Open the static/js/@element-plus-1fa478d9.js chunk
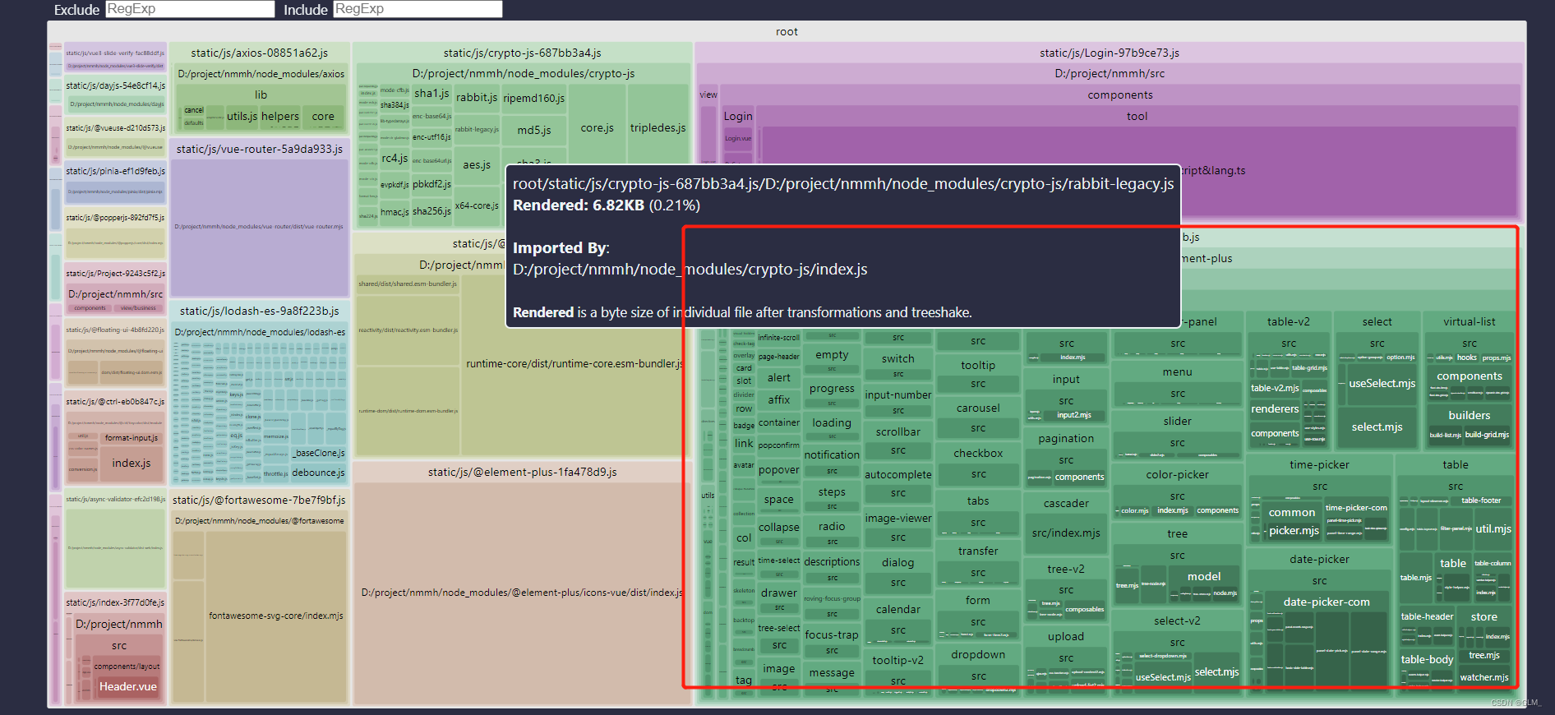 tap(523, 472)
